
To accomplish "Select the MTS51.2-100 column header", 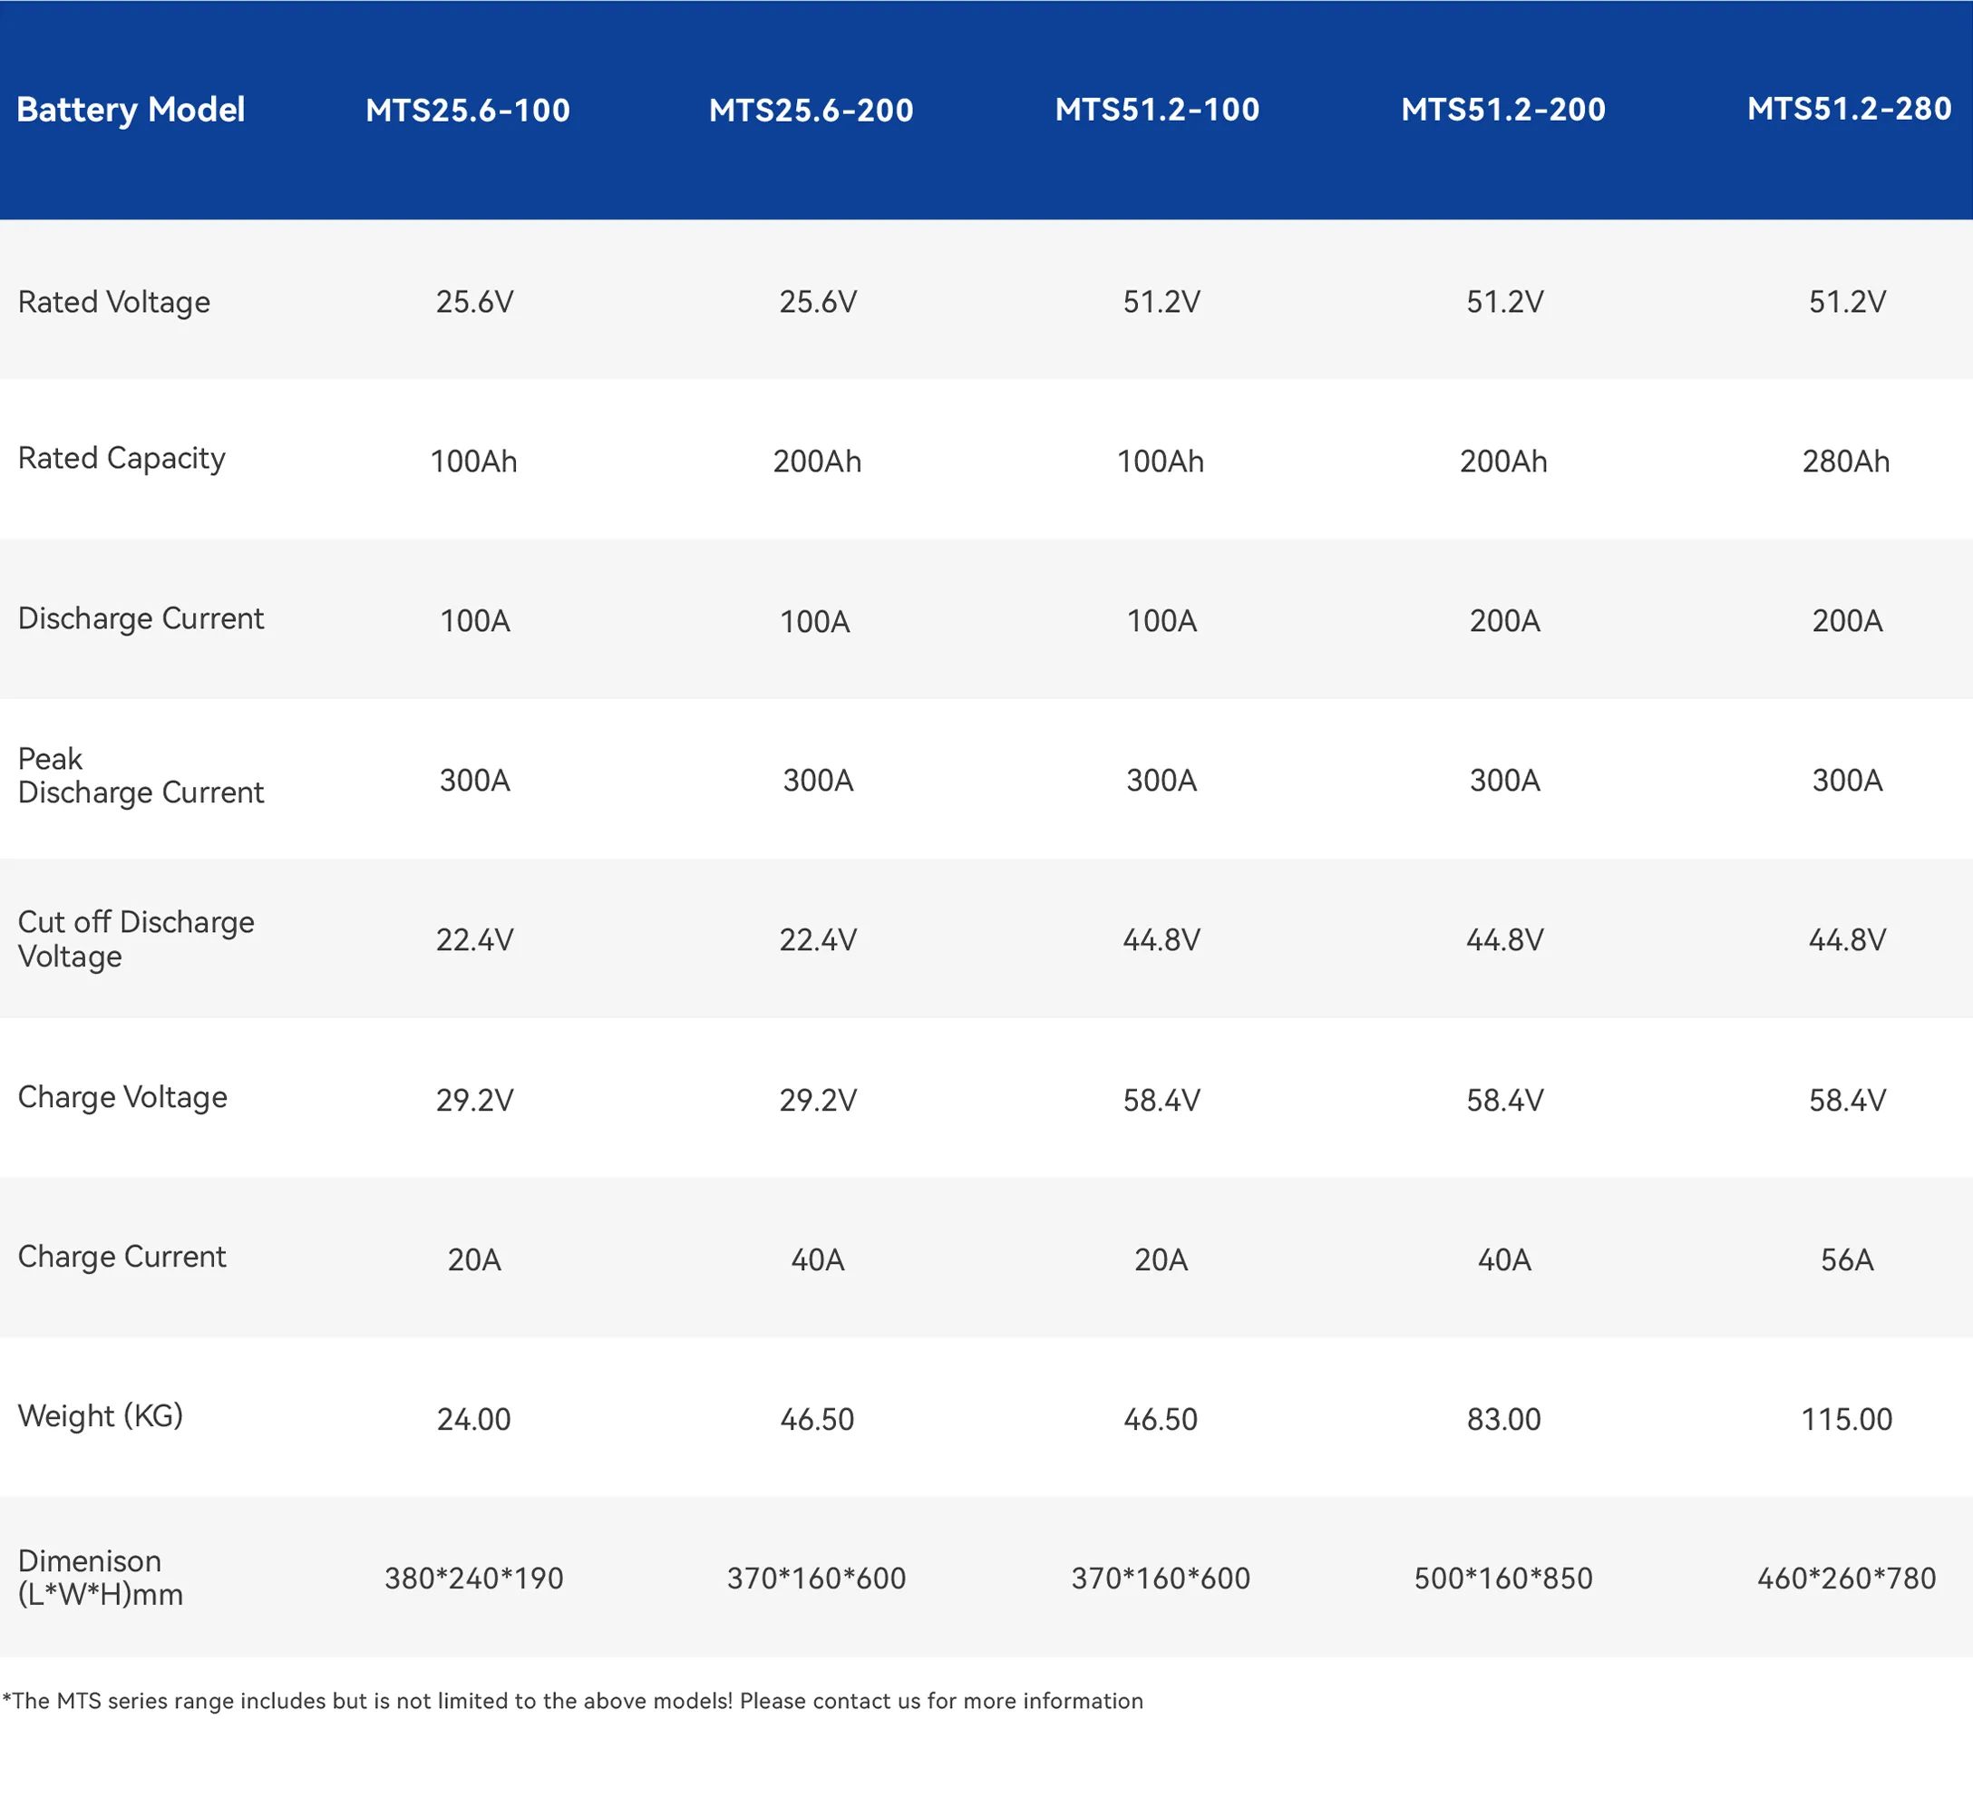I will pyautogui.click(x=1157, y=109).
